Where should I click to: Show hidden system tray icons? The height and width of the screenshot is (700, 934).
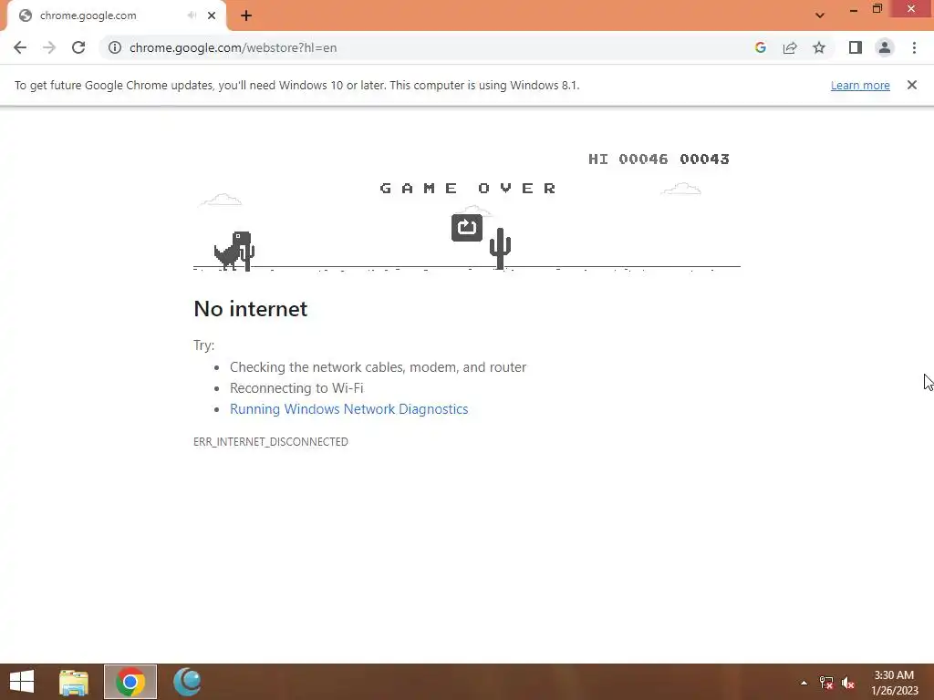click(x=804, y=683)
